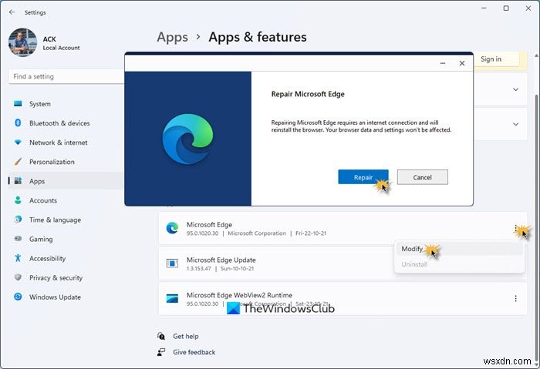The image size is (540, 369).
Task: Choose the greyed Uninstall menu entry
Action: tap(459, 264)
